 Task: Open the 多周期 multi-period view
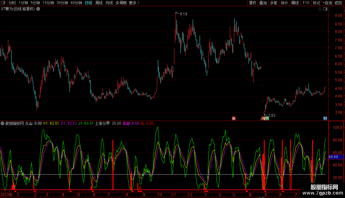[x=121, y=3]
